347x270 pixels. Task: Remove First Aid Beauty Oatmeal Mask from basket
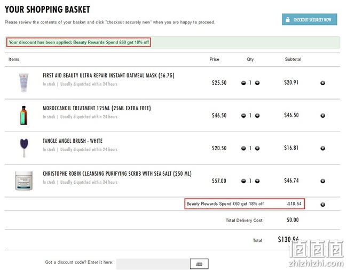click(x=322, y=83)
